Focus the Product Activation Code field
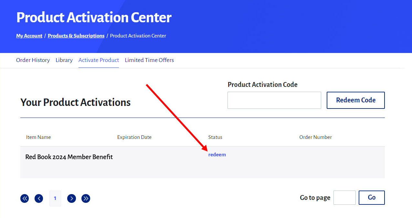The height and width of the screenshot is (218, 412). click(274, 100)
